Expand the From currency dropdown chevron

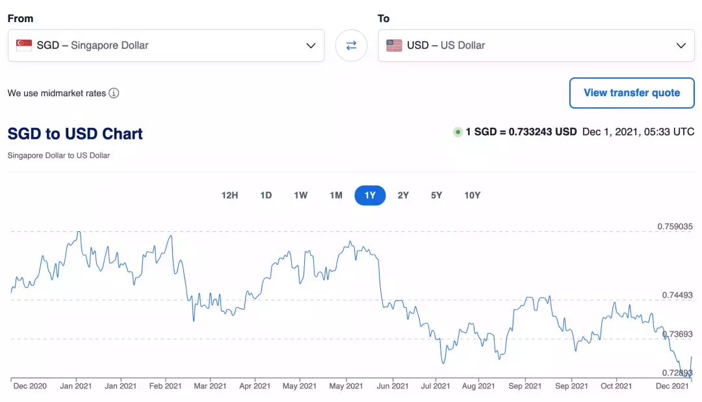point(310,45)
